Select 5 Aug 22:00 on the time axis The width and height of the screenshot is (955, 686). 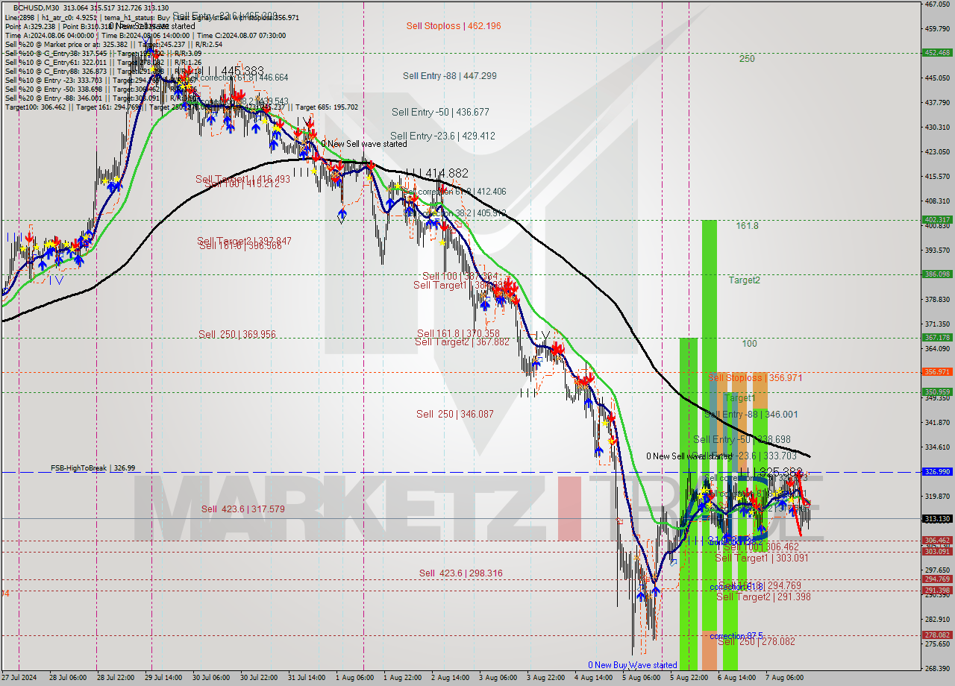point(689,679)
